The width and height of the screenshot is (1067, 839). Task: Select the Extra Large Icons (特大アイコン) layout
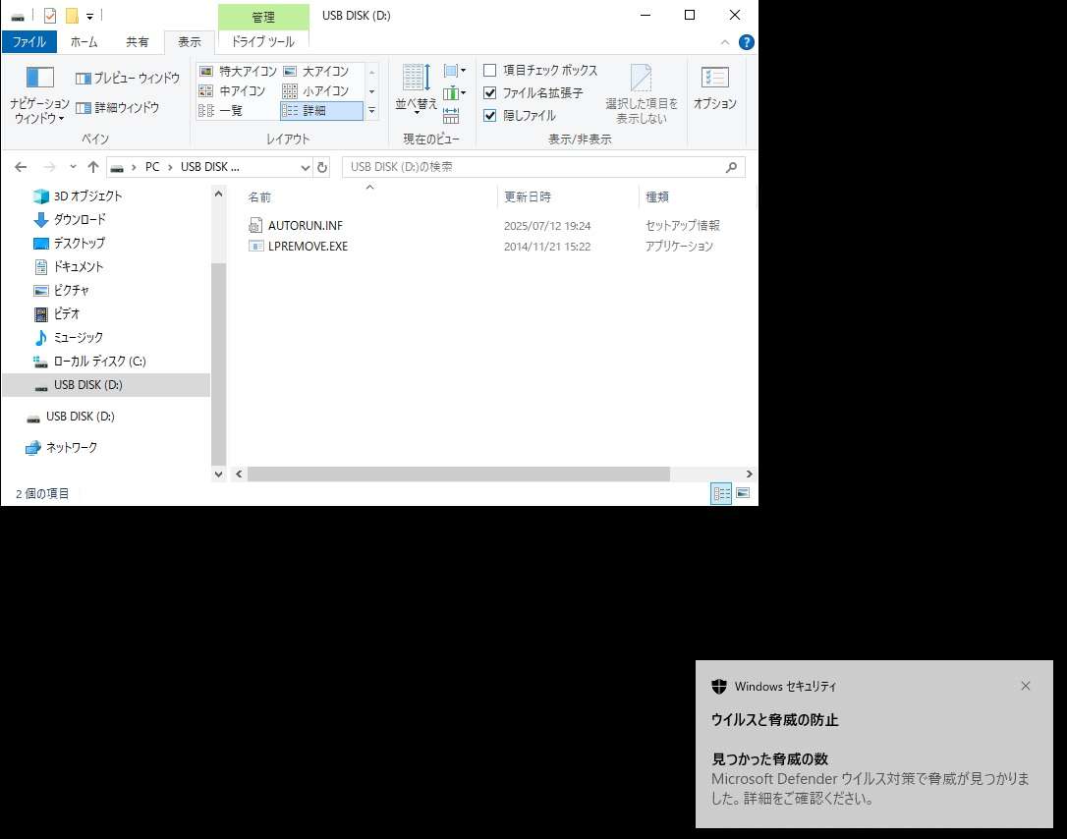point(237,72)
